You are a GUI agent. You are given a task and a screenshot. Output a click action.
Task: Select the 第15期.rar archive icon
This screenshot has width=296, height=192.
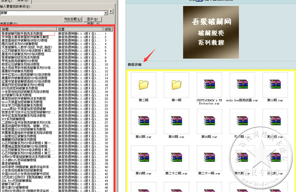click(176, 121)
